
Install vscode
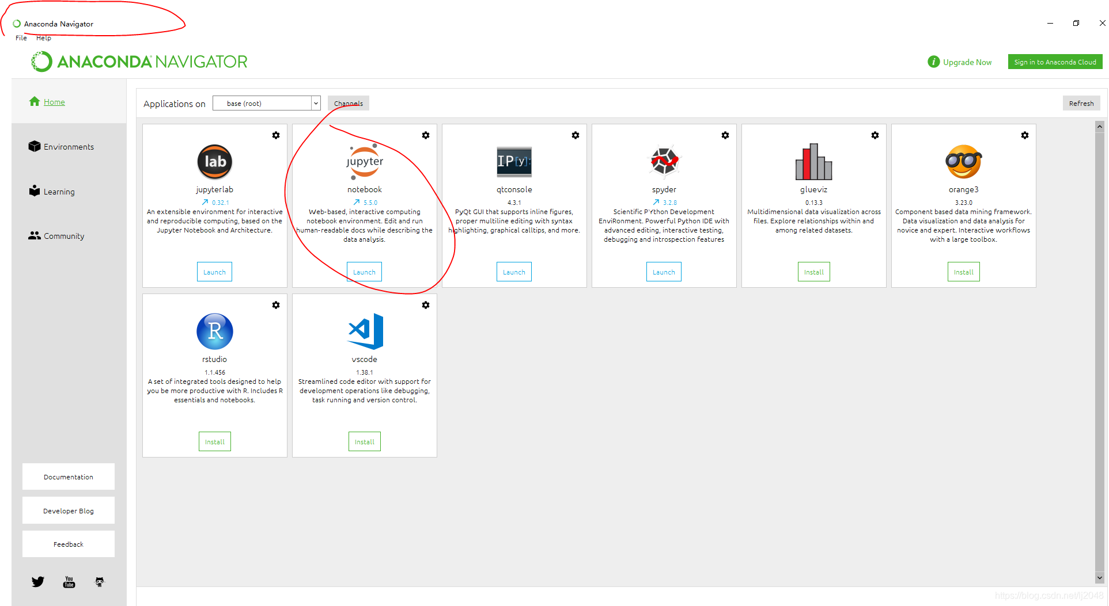pyautogui.click(x=365, y=442)
